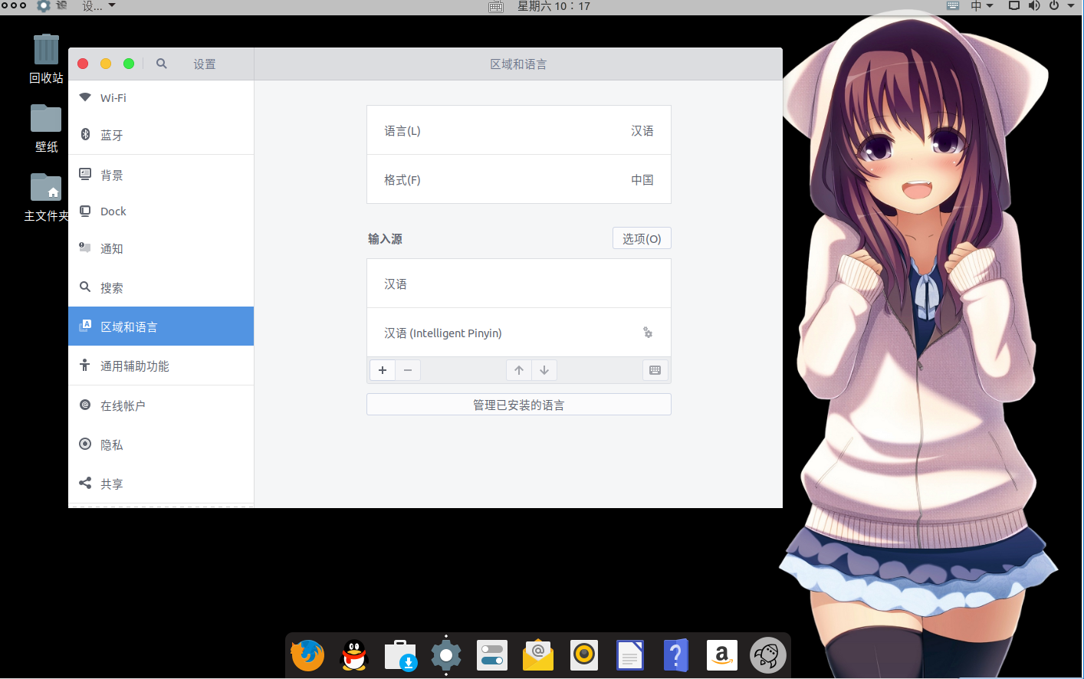Screen dimensions: 1084x679
Task: Open 通用辅助功能 accessibility panel
Action: (161, 366)
